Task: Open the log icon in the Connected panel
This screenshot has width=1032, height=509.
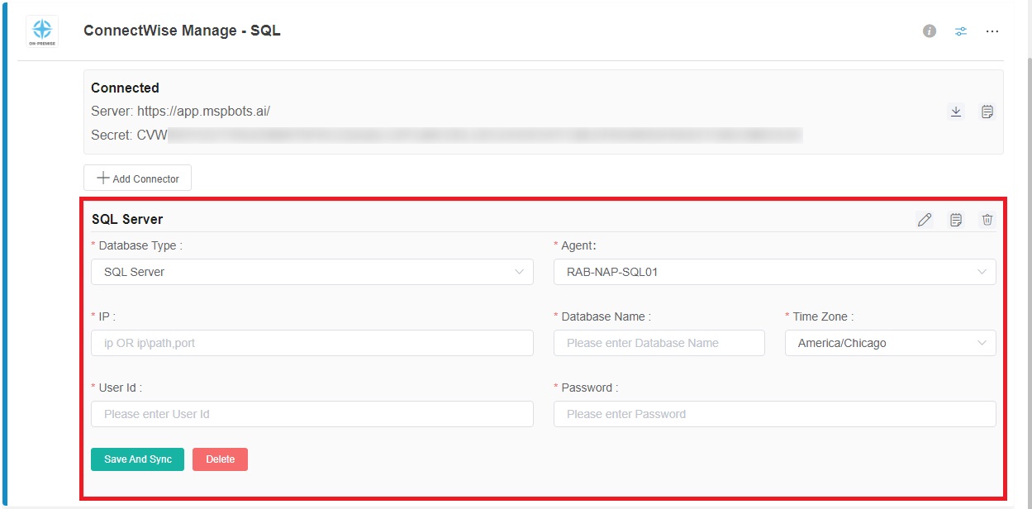Action: [987, 112]
